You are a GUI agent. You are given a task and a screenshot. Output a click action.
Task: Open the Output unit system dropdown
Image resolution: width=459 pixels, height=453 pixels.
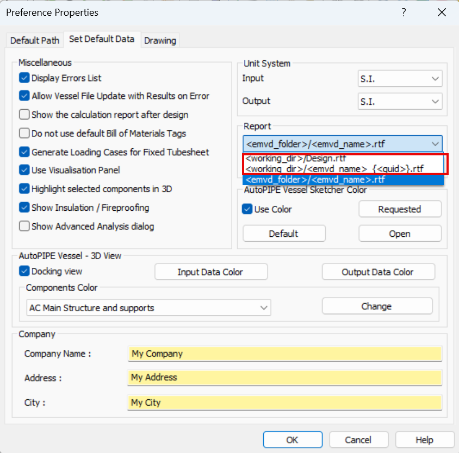400,101
